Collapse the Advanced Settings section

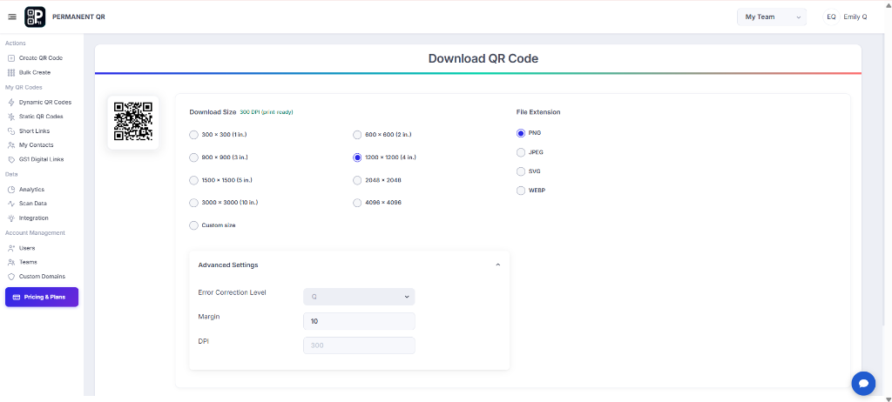click(x=497, y=265)
